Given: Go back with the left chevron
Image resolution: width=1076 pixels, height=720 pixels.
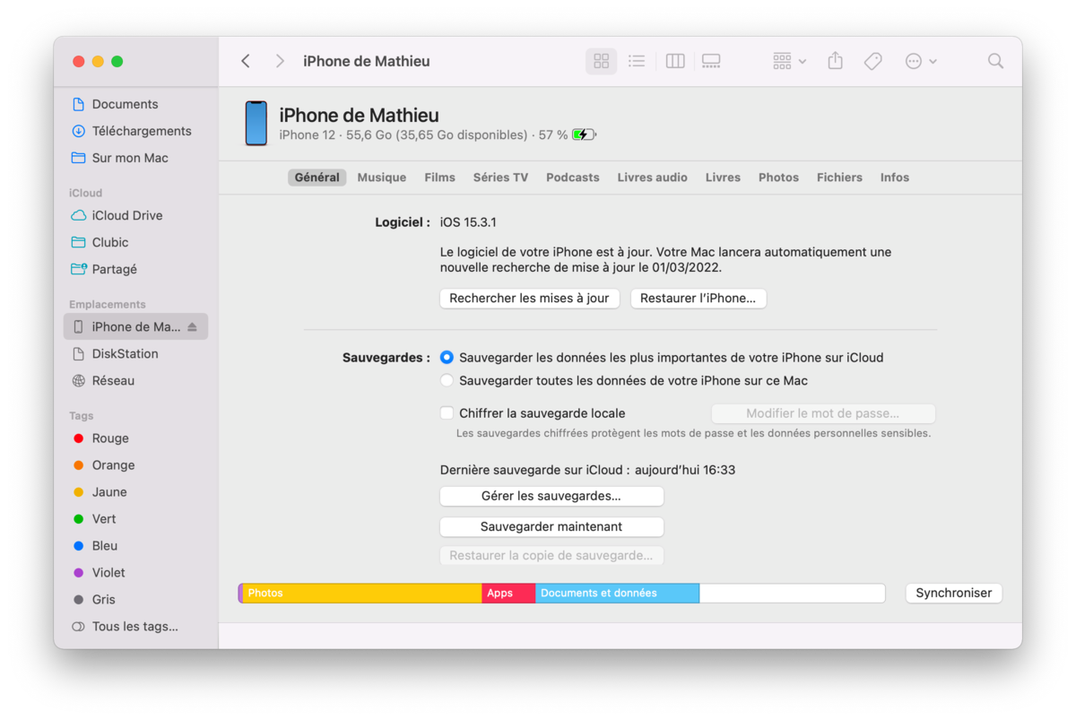Looking at the screenshot, I should tap(246, 61).
